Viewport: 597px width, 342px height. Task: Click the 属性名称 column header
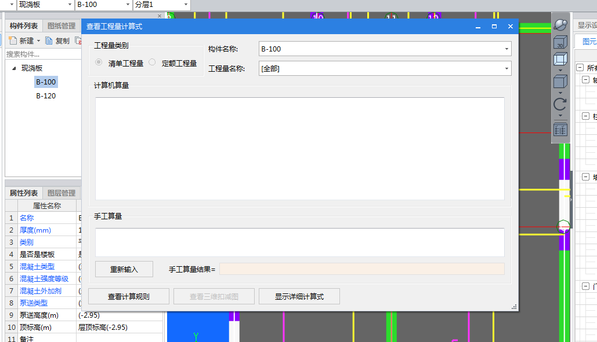(47, 206)
